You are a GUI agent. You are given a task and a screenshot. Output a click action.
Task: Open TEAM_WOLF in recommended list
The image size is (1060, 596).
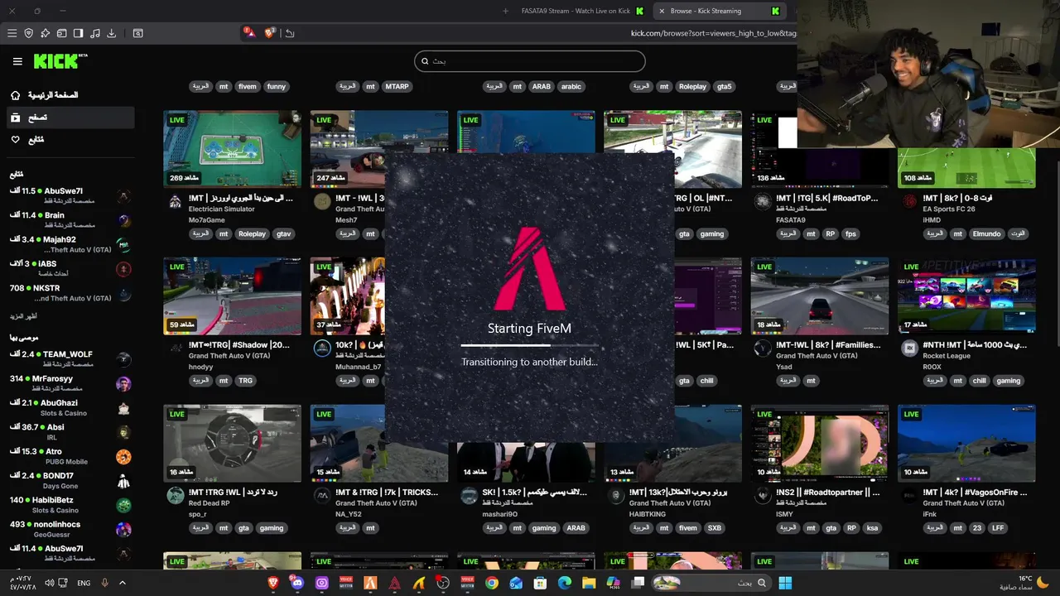70,358
